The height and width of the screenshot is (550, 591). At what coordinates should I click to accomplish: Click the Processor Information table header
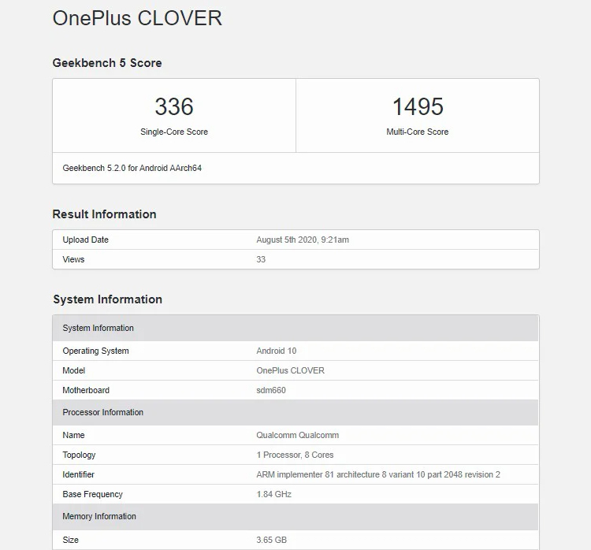pos(295,412)
